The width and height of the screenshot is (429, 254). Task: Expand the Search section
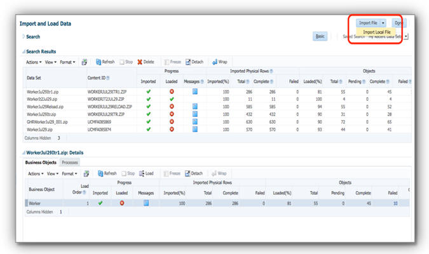[x=24, y=36]
